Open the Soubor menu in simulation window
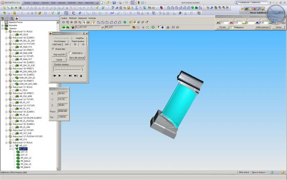 (64, 18)
